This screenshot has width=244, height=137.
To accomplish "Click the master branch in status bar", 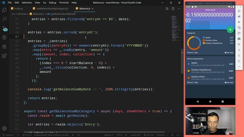I will point(8,135).
